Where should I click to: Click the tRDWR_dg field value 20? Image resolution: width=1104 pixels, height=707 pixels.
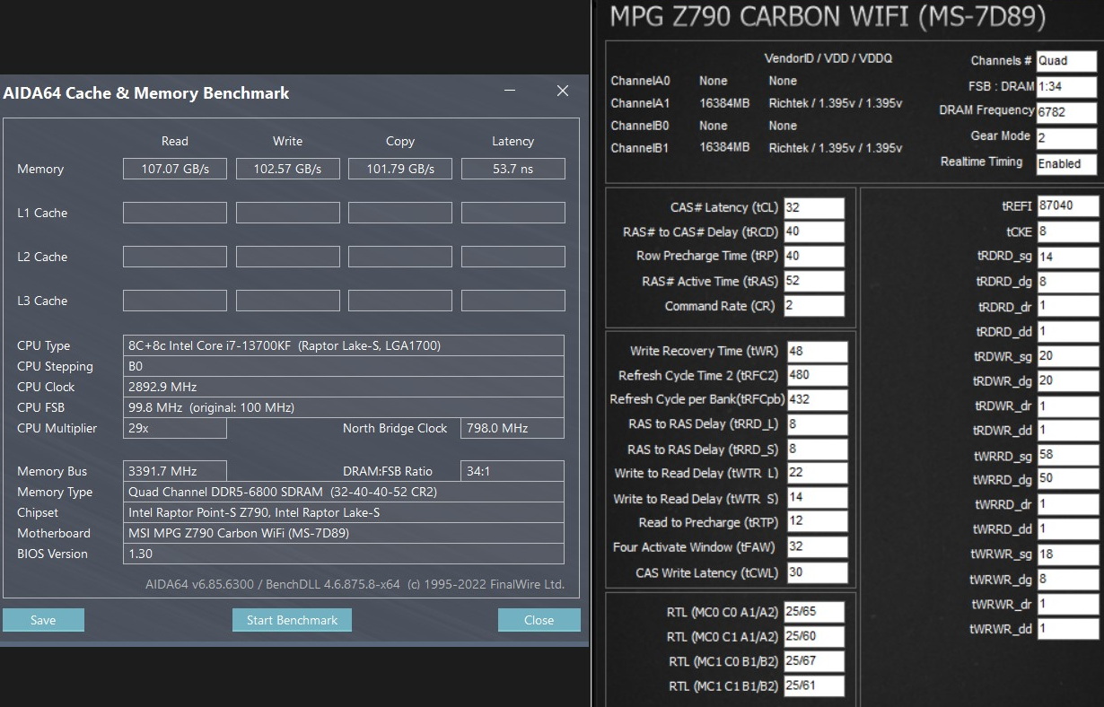pos(1068,381)
